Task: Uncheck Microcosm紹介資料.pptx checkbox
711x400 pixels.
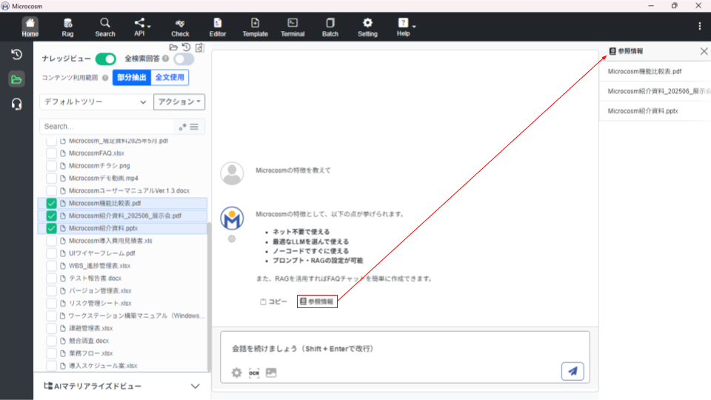Action: pos(51,228)
